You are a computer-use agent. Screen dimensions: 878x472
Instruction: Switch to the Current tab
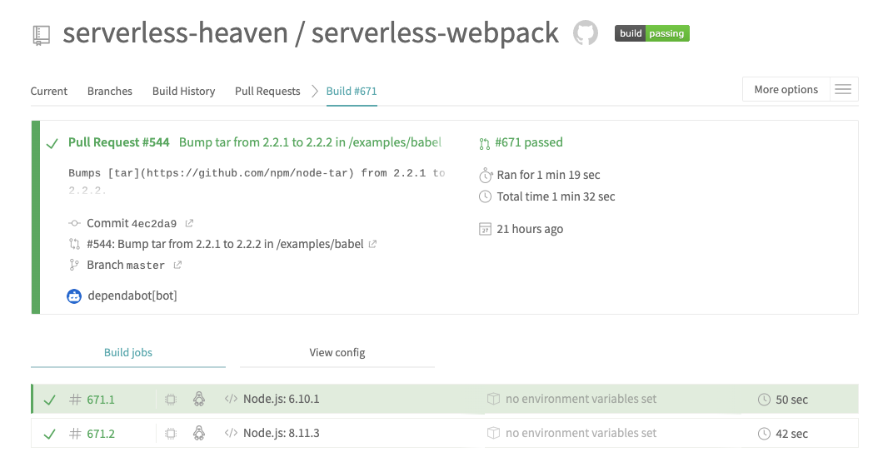pos(48,92)
